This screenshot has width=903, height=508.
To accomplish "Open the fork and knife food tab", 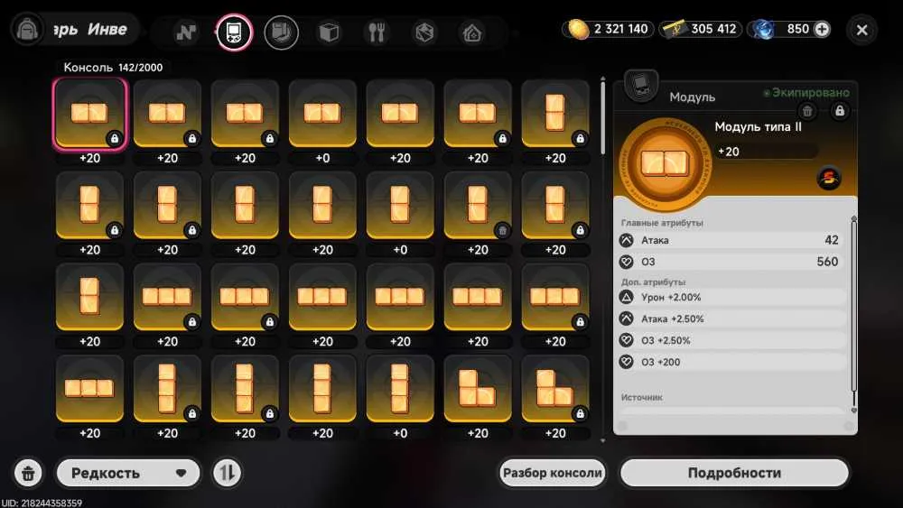I will (x=377, y=32).
